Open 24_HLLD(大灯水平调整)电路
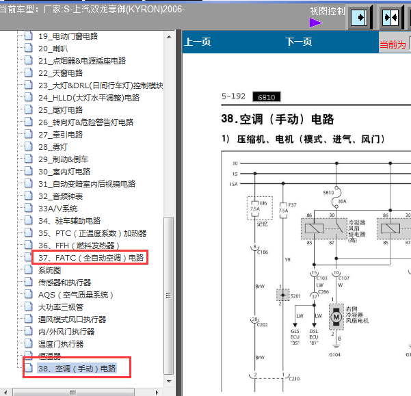The width and height of the screenshot is (411, 396). coord(89,98)
